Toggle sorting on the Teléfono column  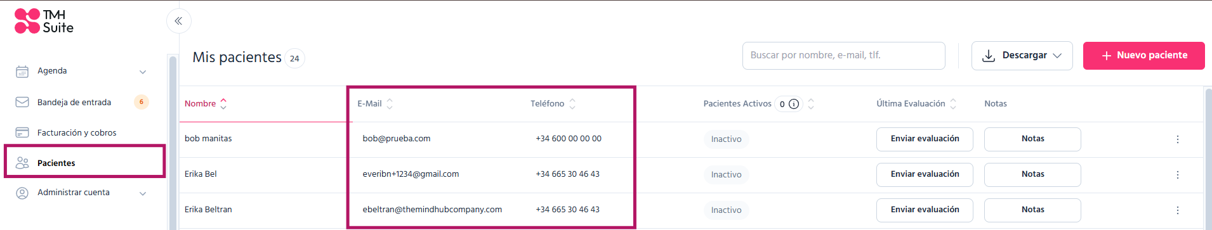coord(553,104)
